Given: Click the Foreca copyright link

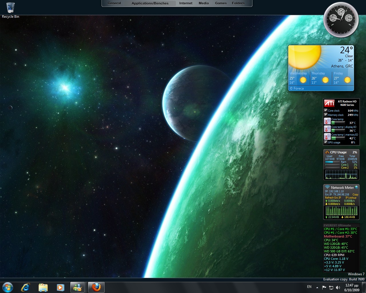Looking at the screenshot, I should tap(297, 88).
